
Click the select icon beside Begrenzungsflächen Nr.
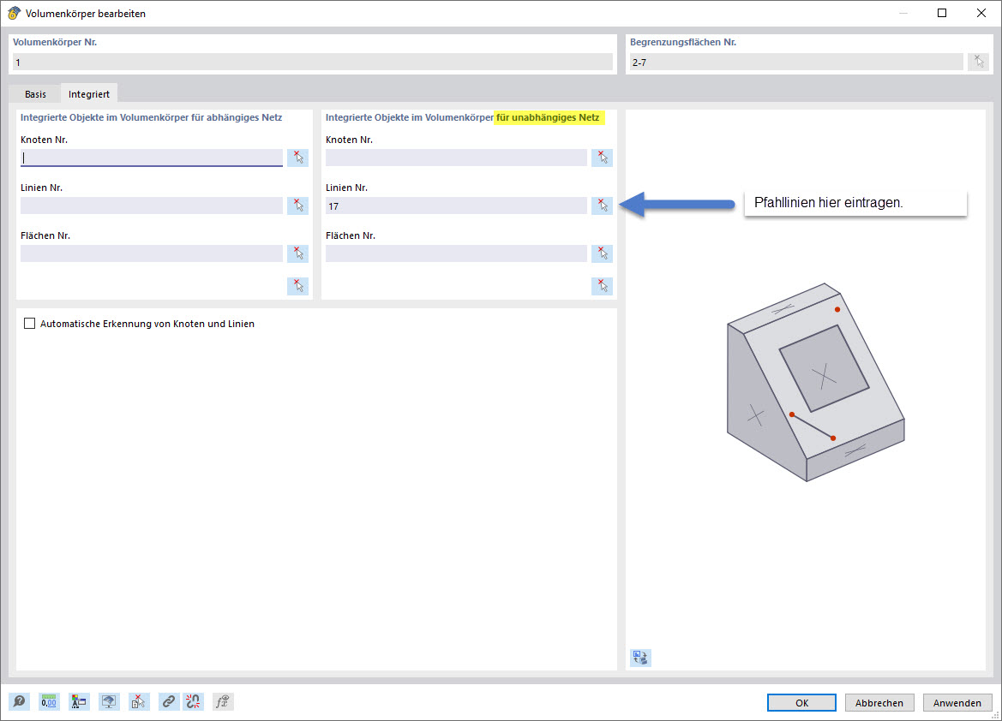978,62
